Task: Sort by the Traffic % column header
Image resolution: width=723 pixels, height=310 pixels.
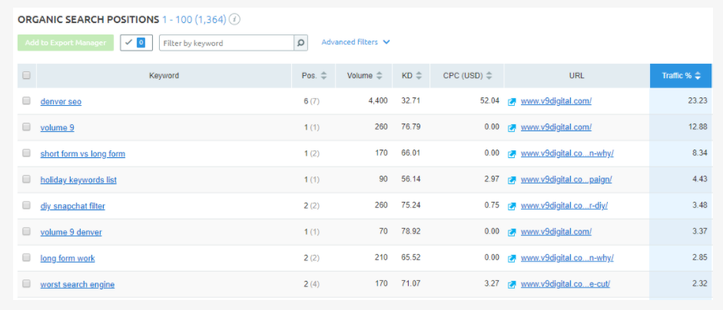Action: (681, 76)
